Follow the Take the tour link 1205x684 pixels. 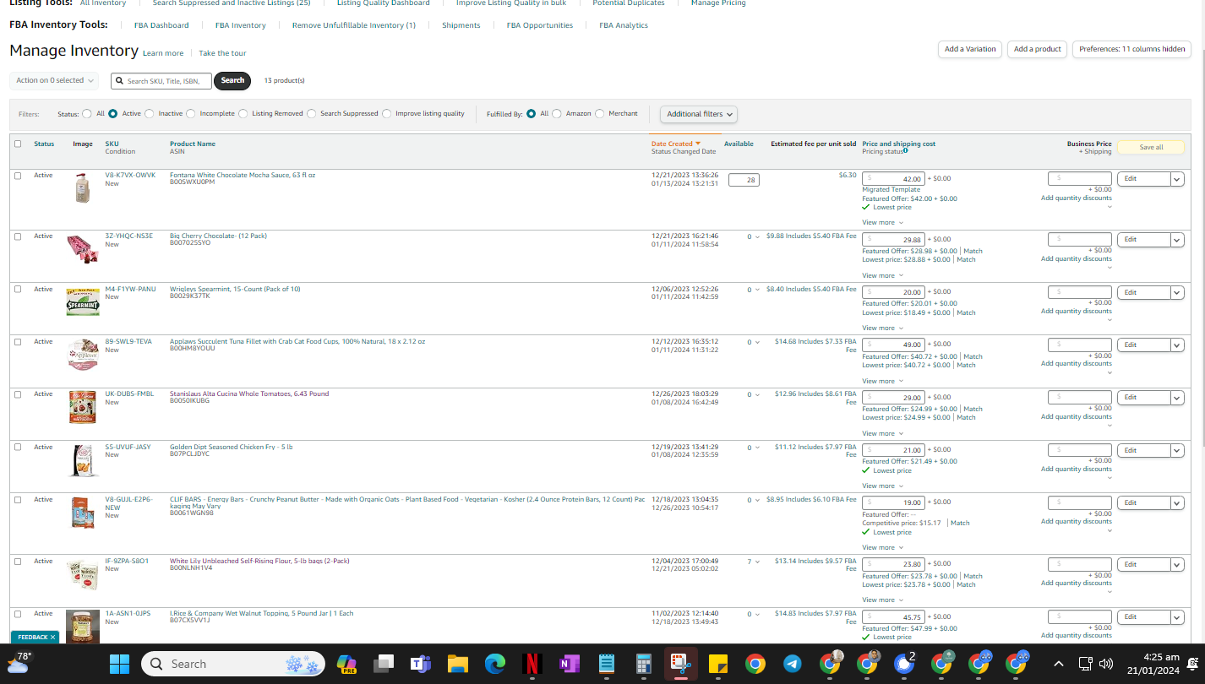(222, 53)
